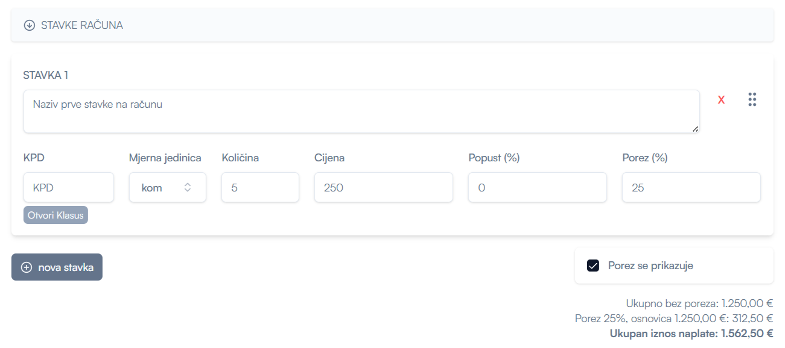Click the six-dot drag handle of Stavka 1
This screenshot has width=785, height=348.
pos(752,100)
